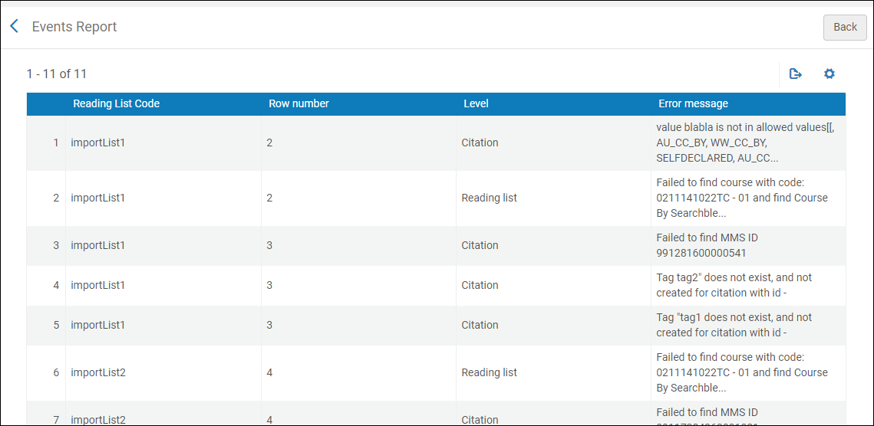This screenshot has height=426, width=874.
Task: Click Citation level in row 3
Action: pos(480,245)
